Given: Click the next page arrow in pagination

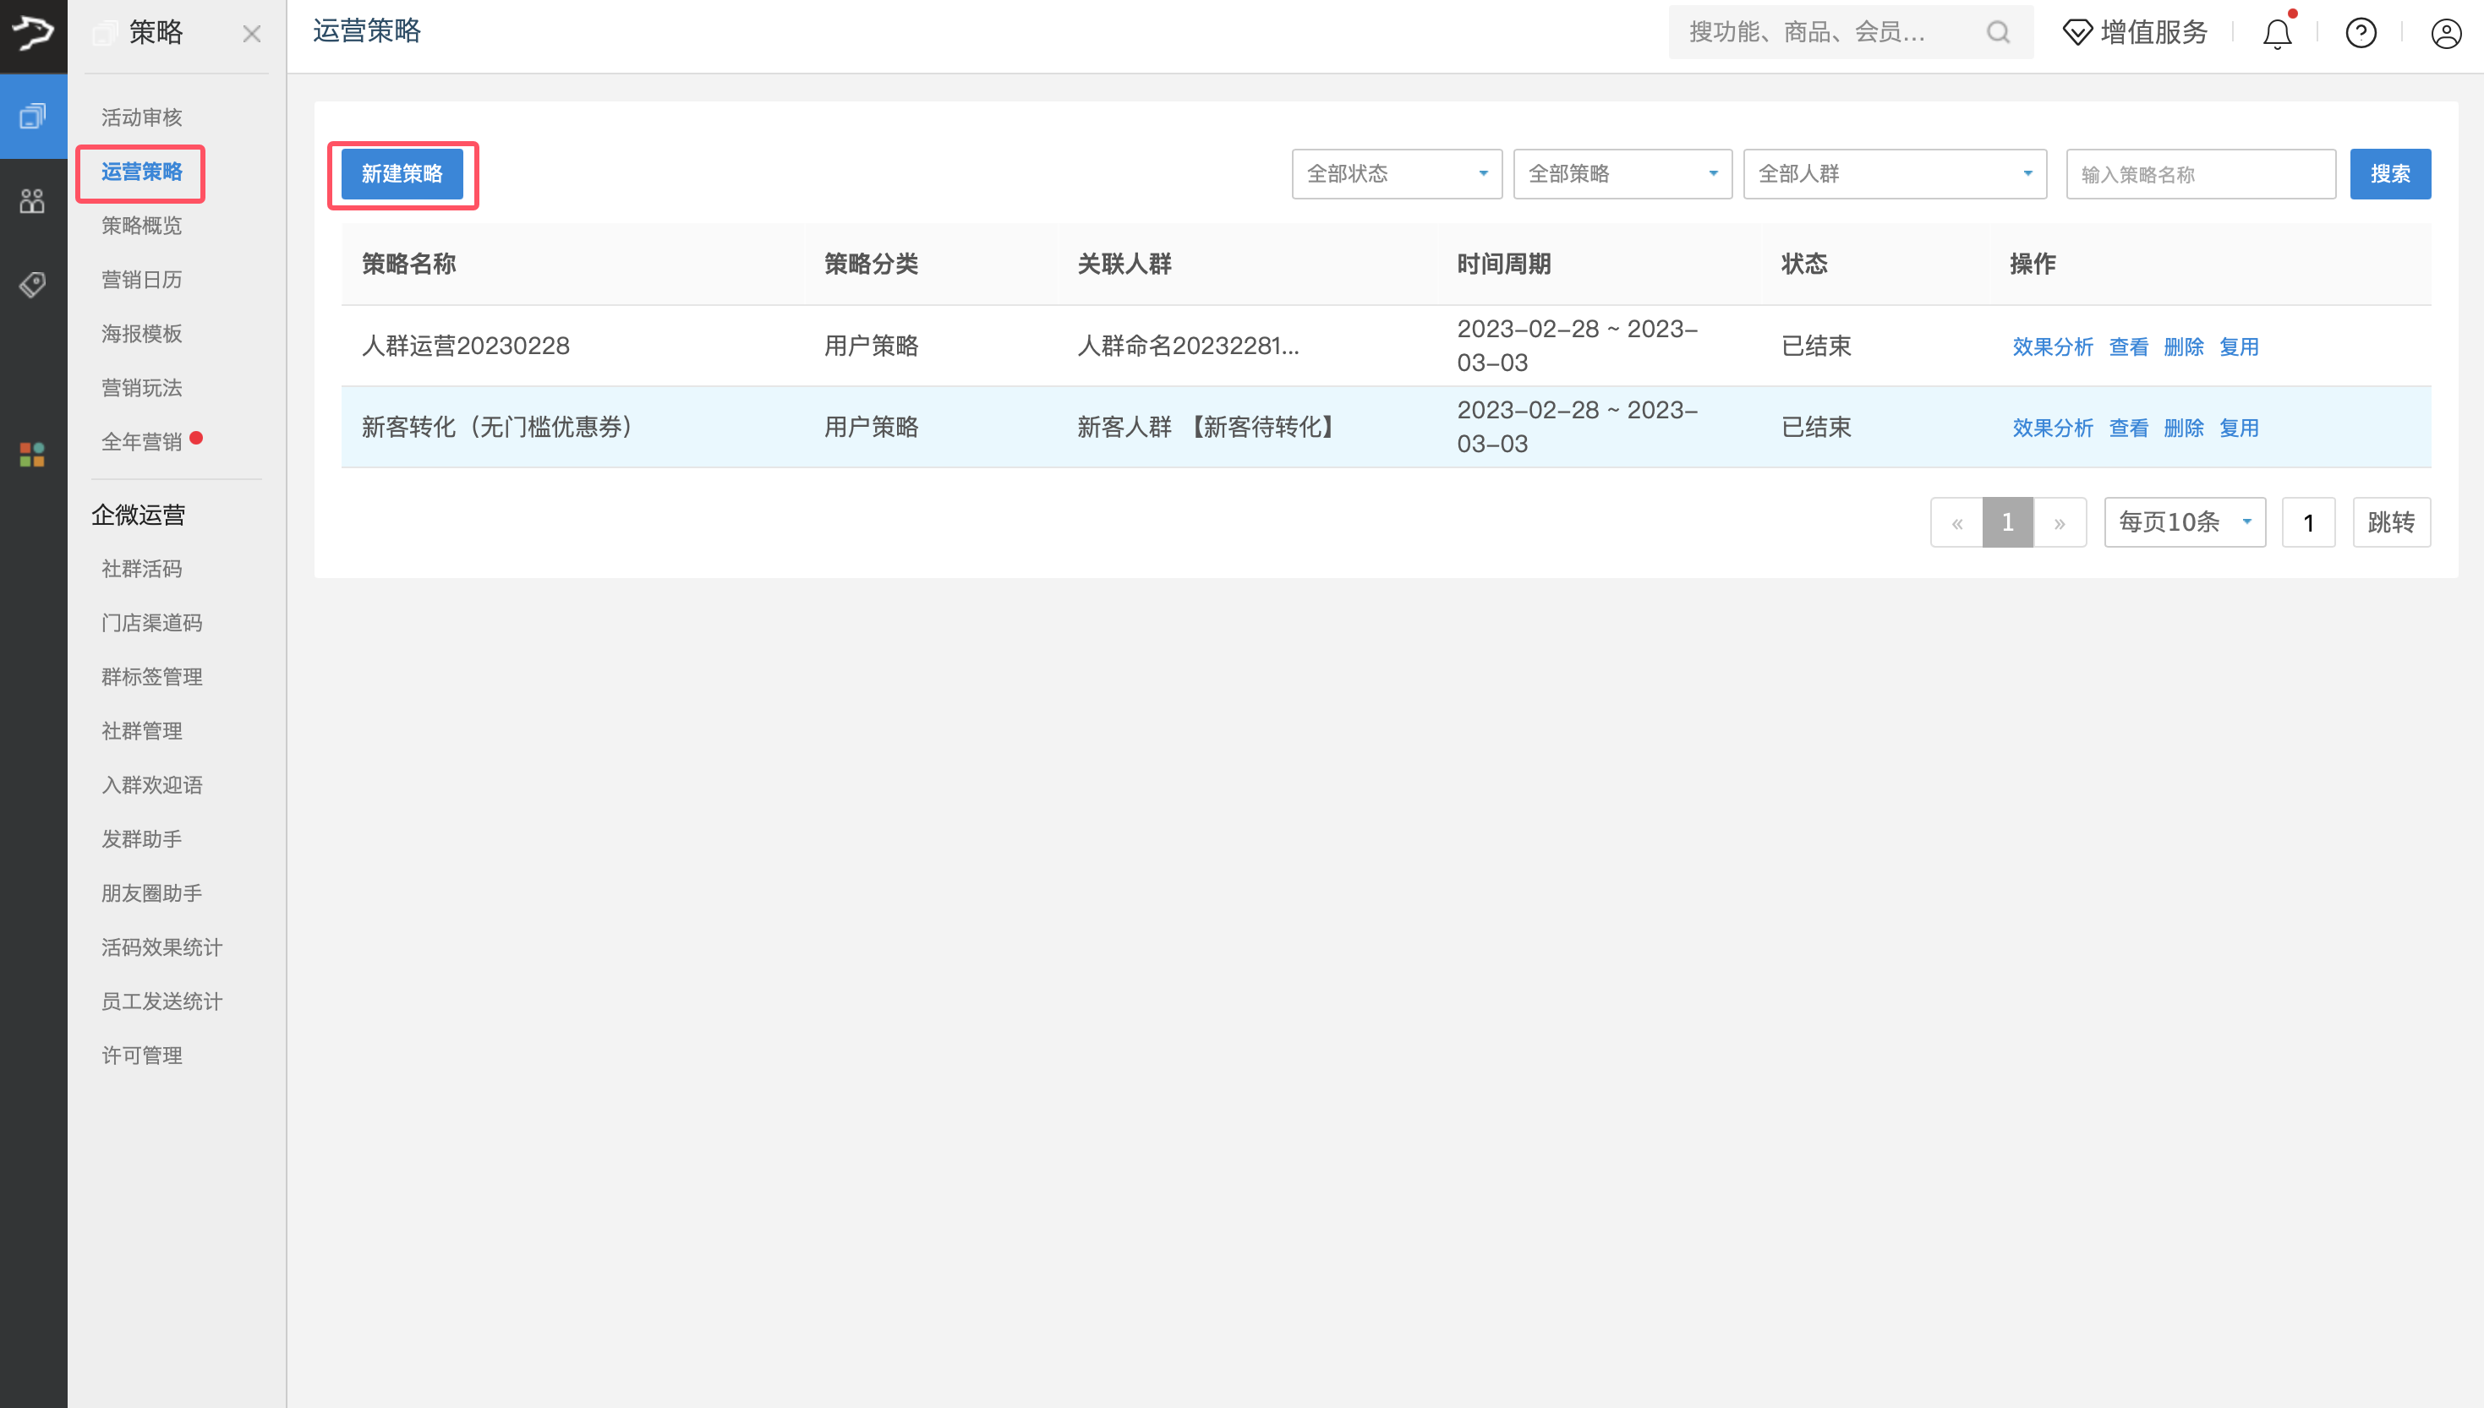Looking at the screenshot, I should [2060, 521].
